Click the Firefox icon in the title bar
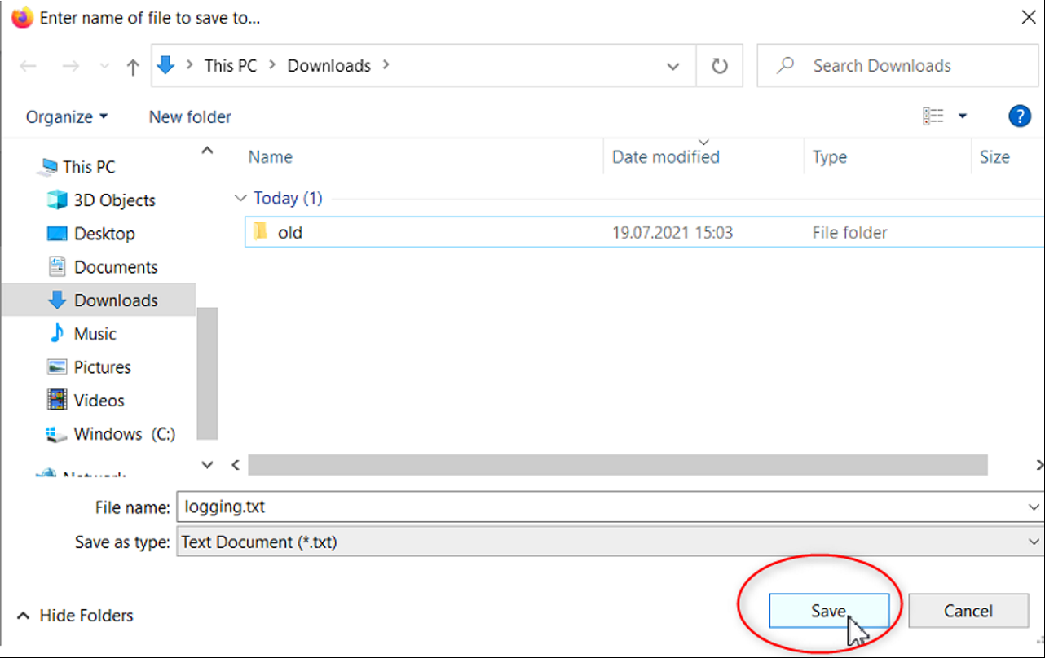1045x658 pixels. tap(22, 17)
